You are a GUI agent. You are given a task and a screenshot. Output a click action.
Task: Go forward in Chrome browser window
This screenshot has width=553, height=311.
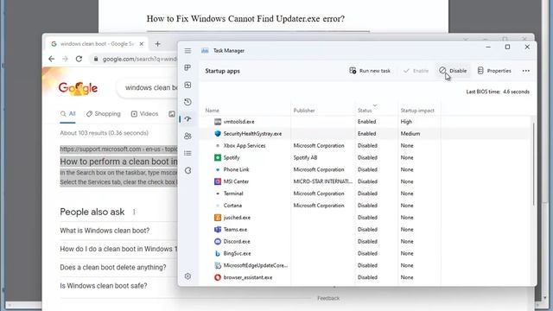[x=65, y=59]
